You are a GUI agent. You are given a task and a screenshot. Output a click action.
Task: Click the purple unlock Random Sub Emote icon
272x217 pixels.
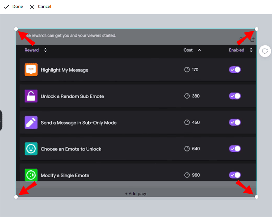pyautogui.click(x=31, y=96)
